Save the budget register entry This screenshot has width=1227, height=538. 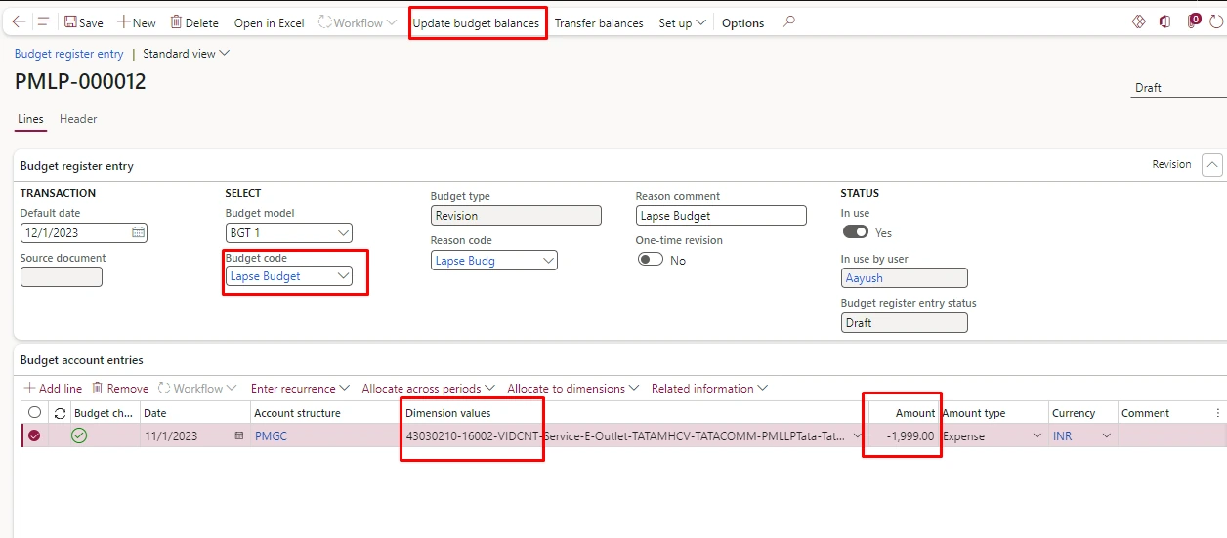(x=83, y=22)
